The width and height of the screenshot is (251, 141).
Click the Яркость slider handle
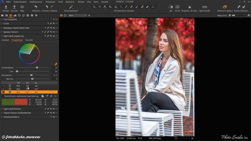click(x=32, y=79)
